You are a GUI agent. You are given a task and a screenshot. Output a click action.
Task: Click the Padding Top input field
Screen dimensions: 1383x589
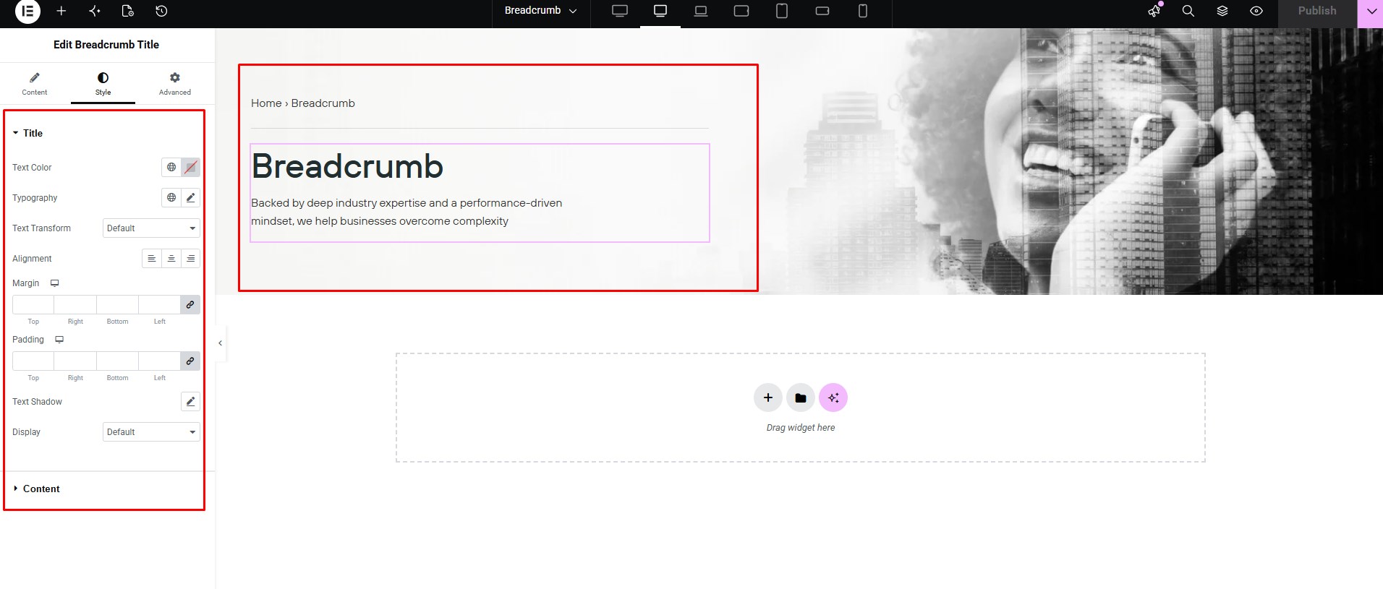pyautogui.click(x=33, y=361)
